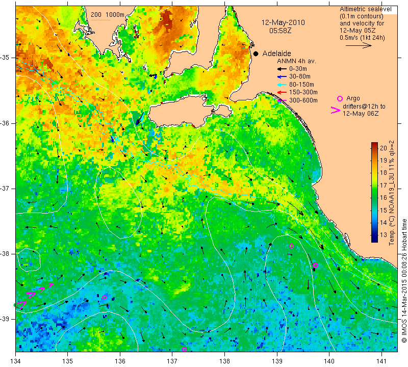408x367 pixels.
Task: Click the Argo float circle at the bottom near 137.2E
Action: coord(184,349)
